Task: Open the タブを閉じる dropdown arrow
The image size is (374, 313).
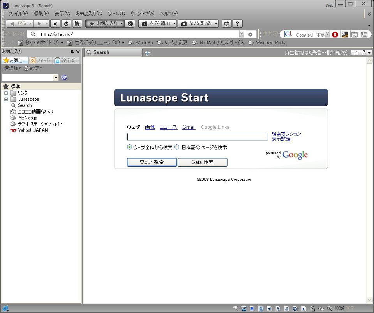Action: click(216, 24)
